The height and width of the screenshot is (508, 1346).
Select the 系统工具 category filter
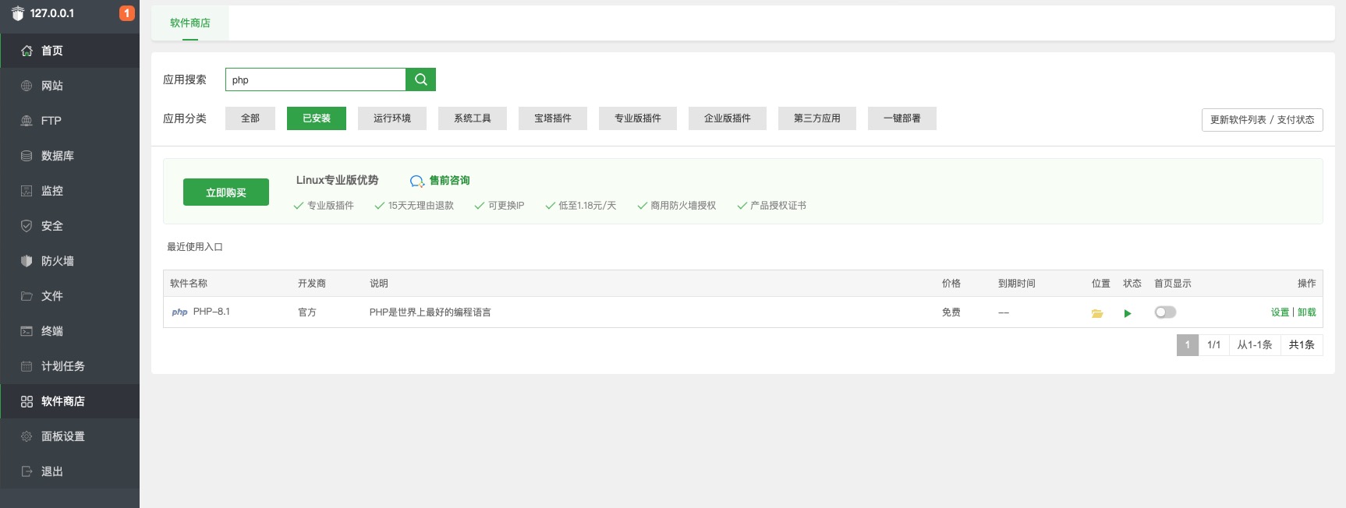(x=473, y=118)
